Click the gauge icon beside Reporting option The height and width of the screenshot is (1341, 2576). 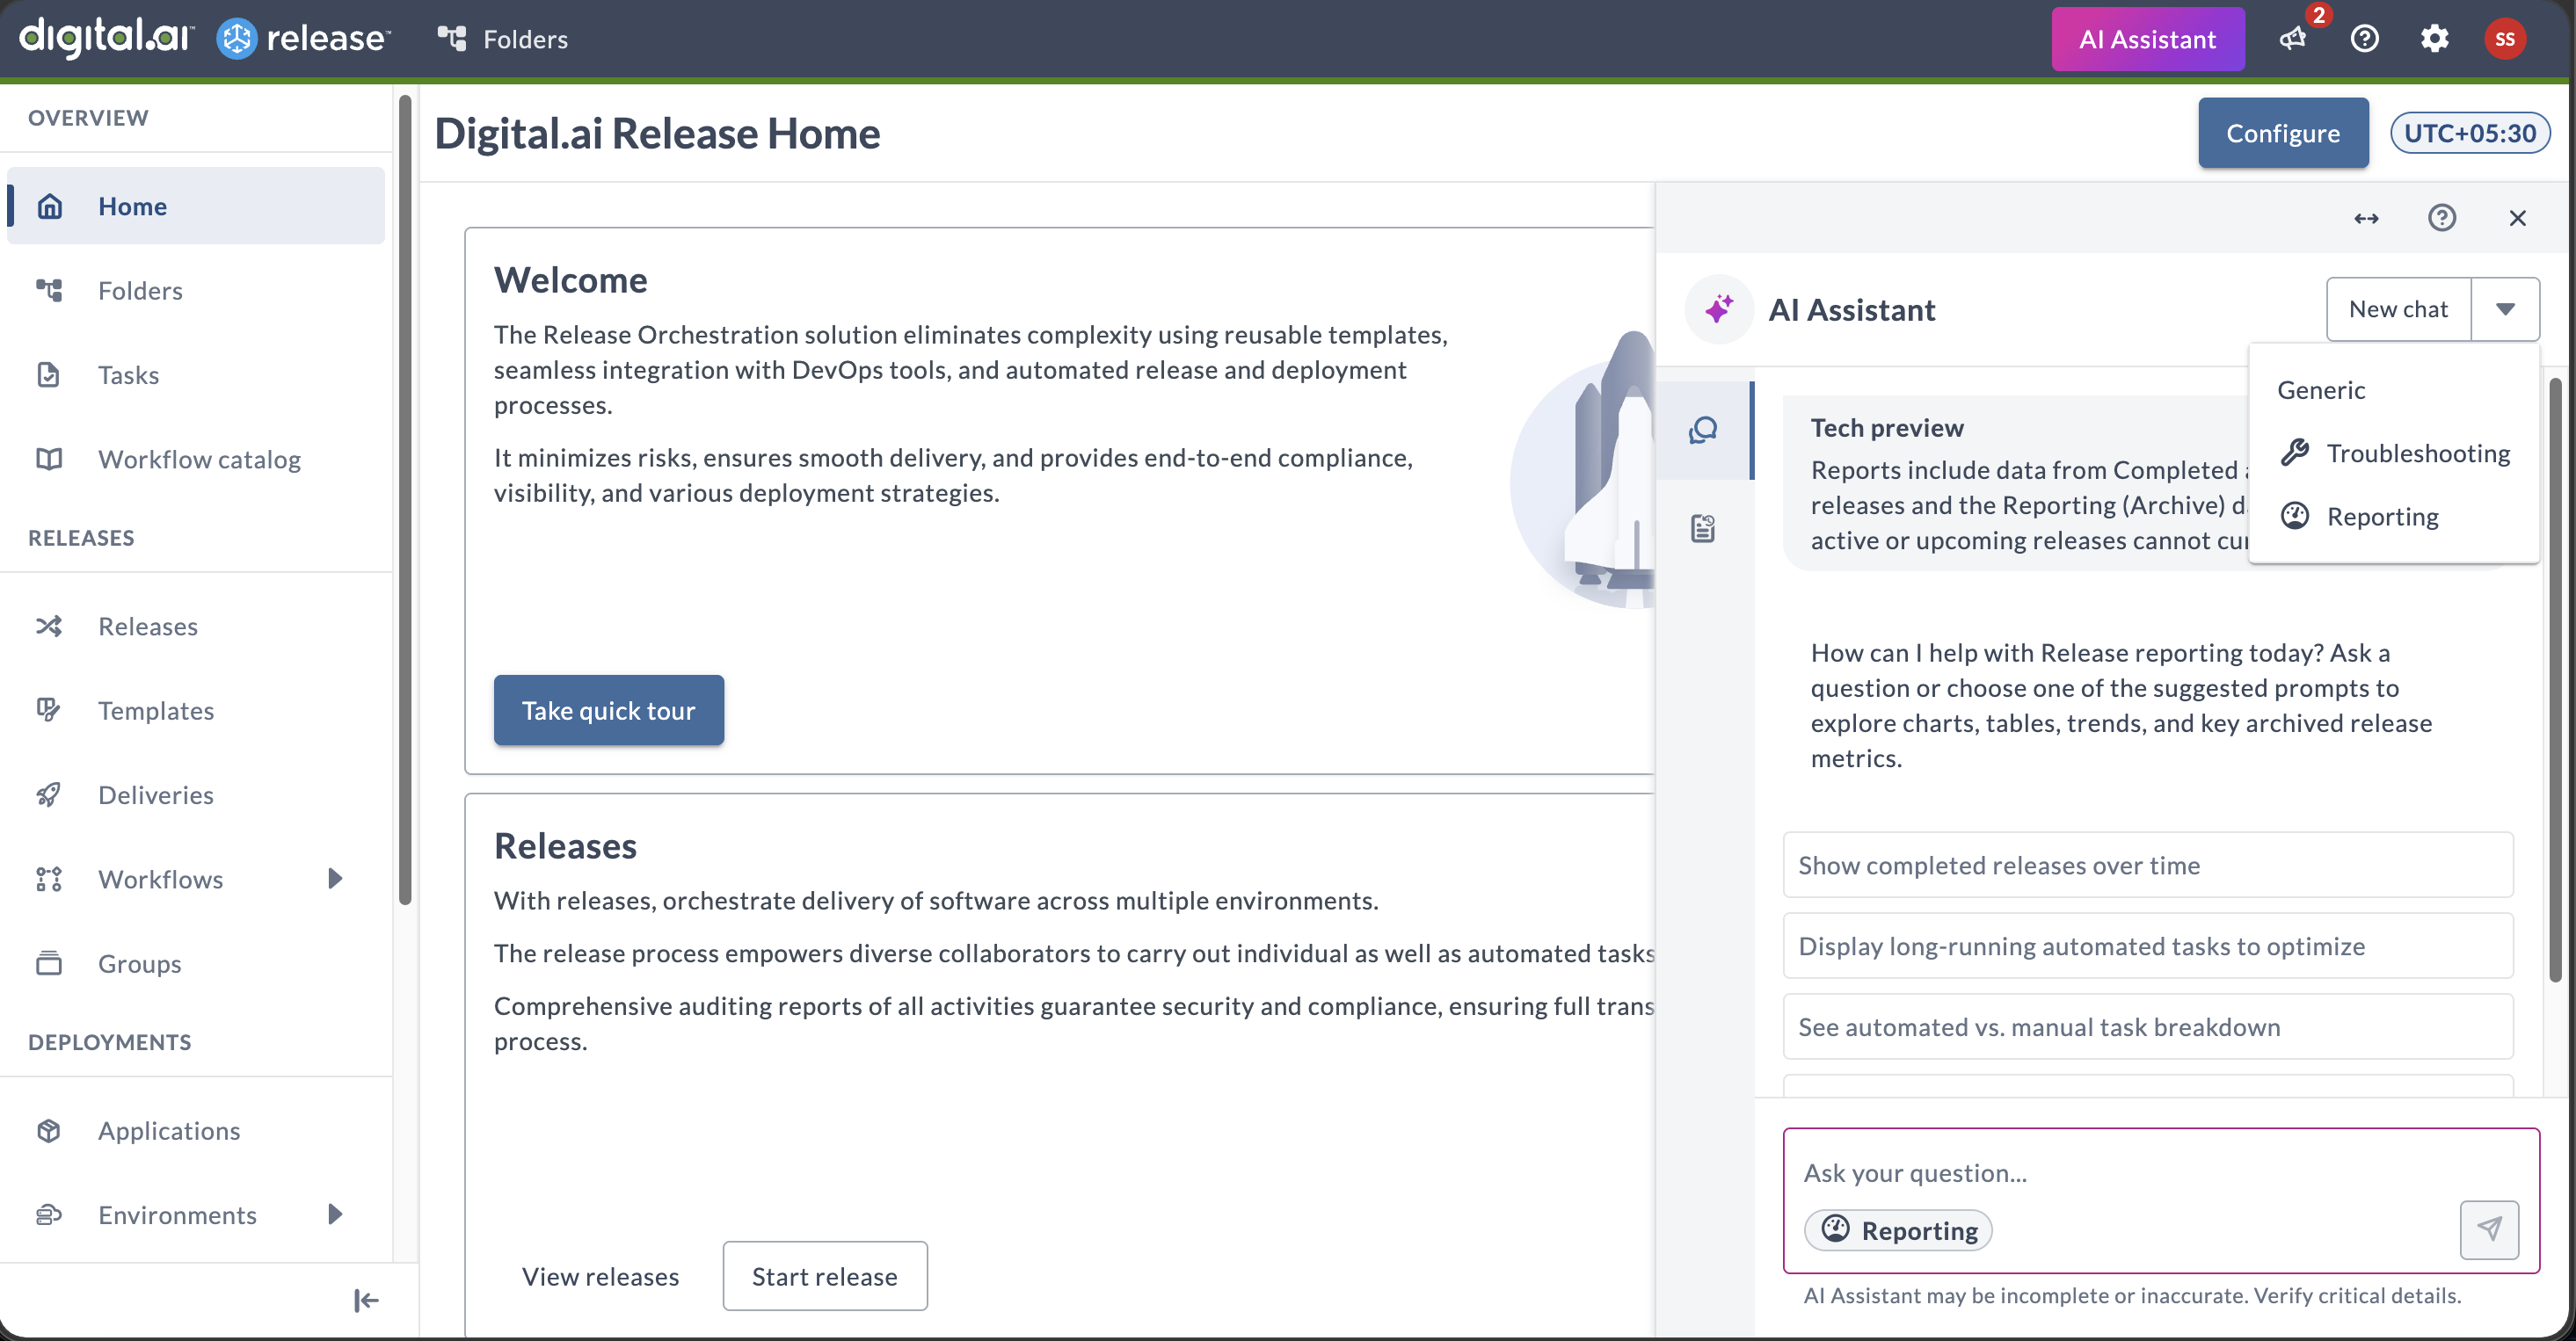coord(2294,516)
